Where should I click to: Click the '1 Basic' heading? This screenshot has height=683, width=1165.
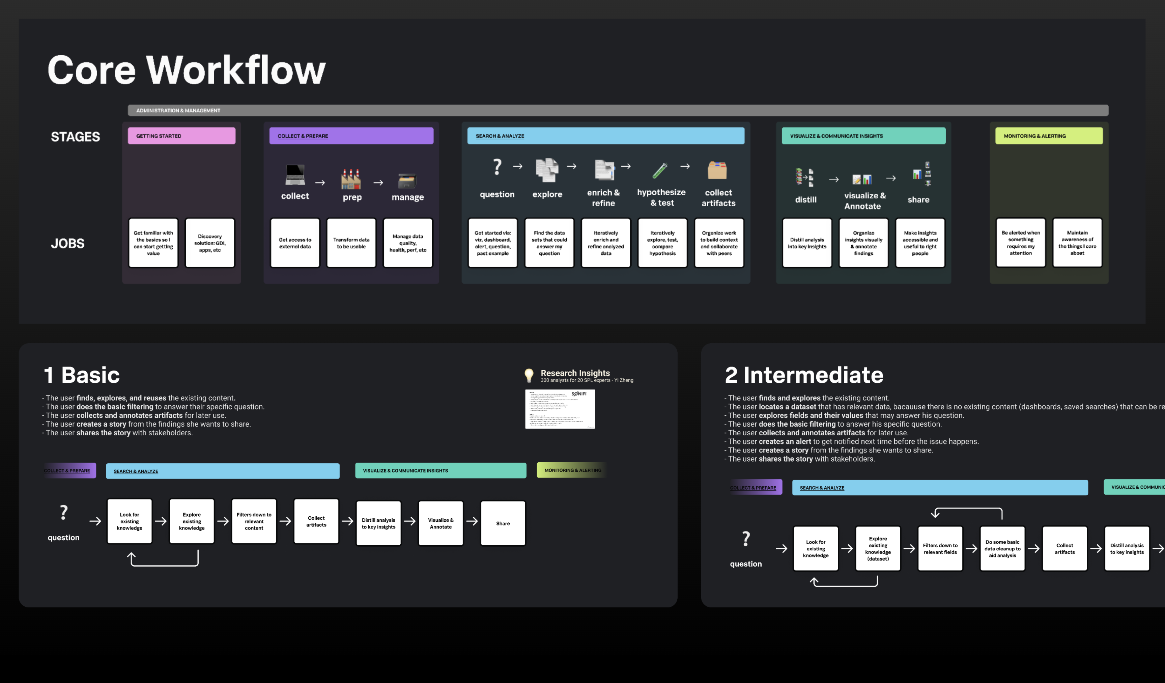[82, 375]
